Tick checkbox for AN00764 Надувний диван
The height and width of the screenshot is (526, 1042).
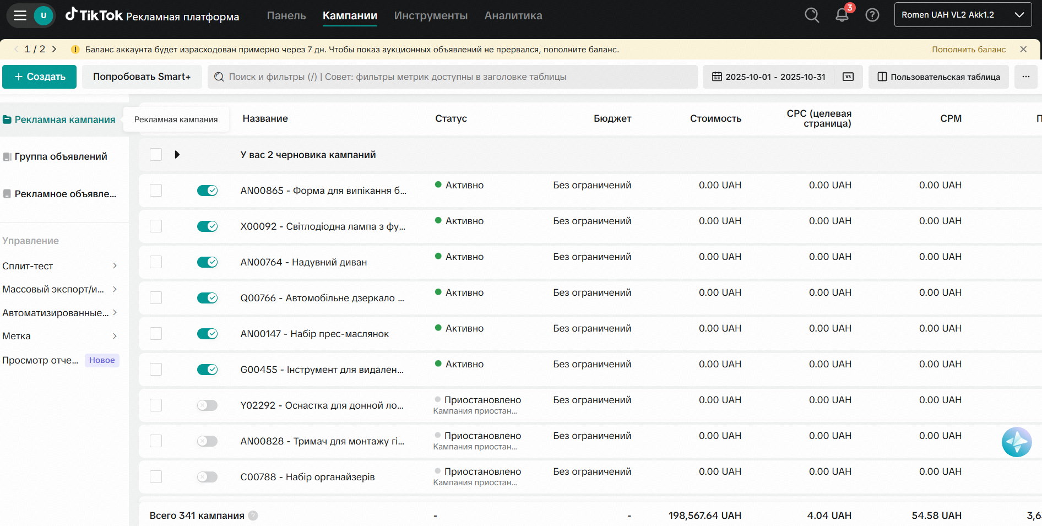pyautogui.click(x=156, y=262)
